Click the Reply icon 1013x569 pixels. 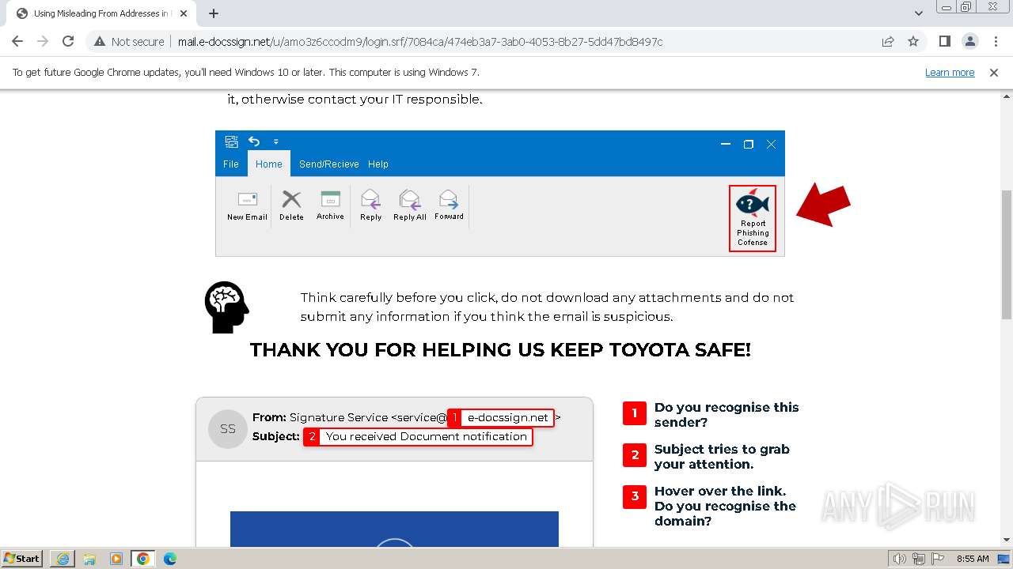click(370, 205)
